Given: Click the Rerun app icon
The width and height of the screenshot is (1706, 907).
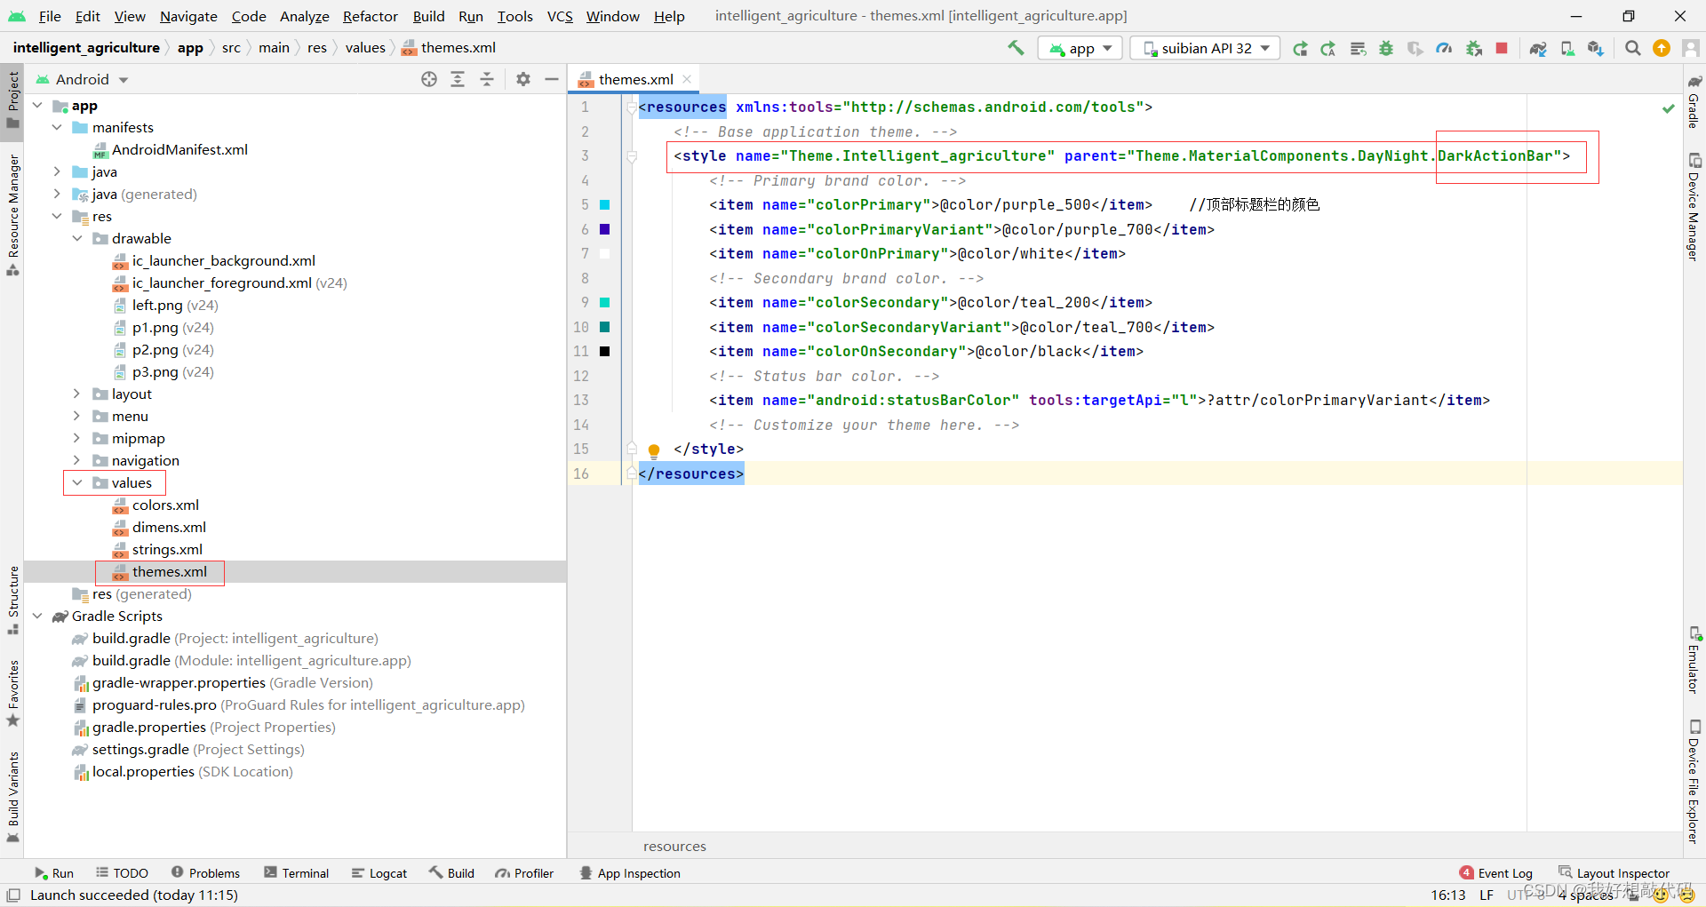Looking at the screenshot, I should point(1300,48).
